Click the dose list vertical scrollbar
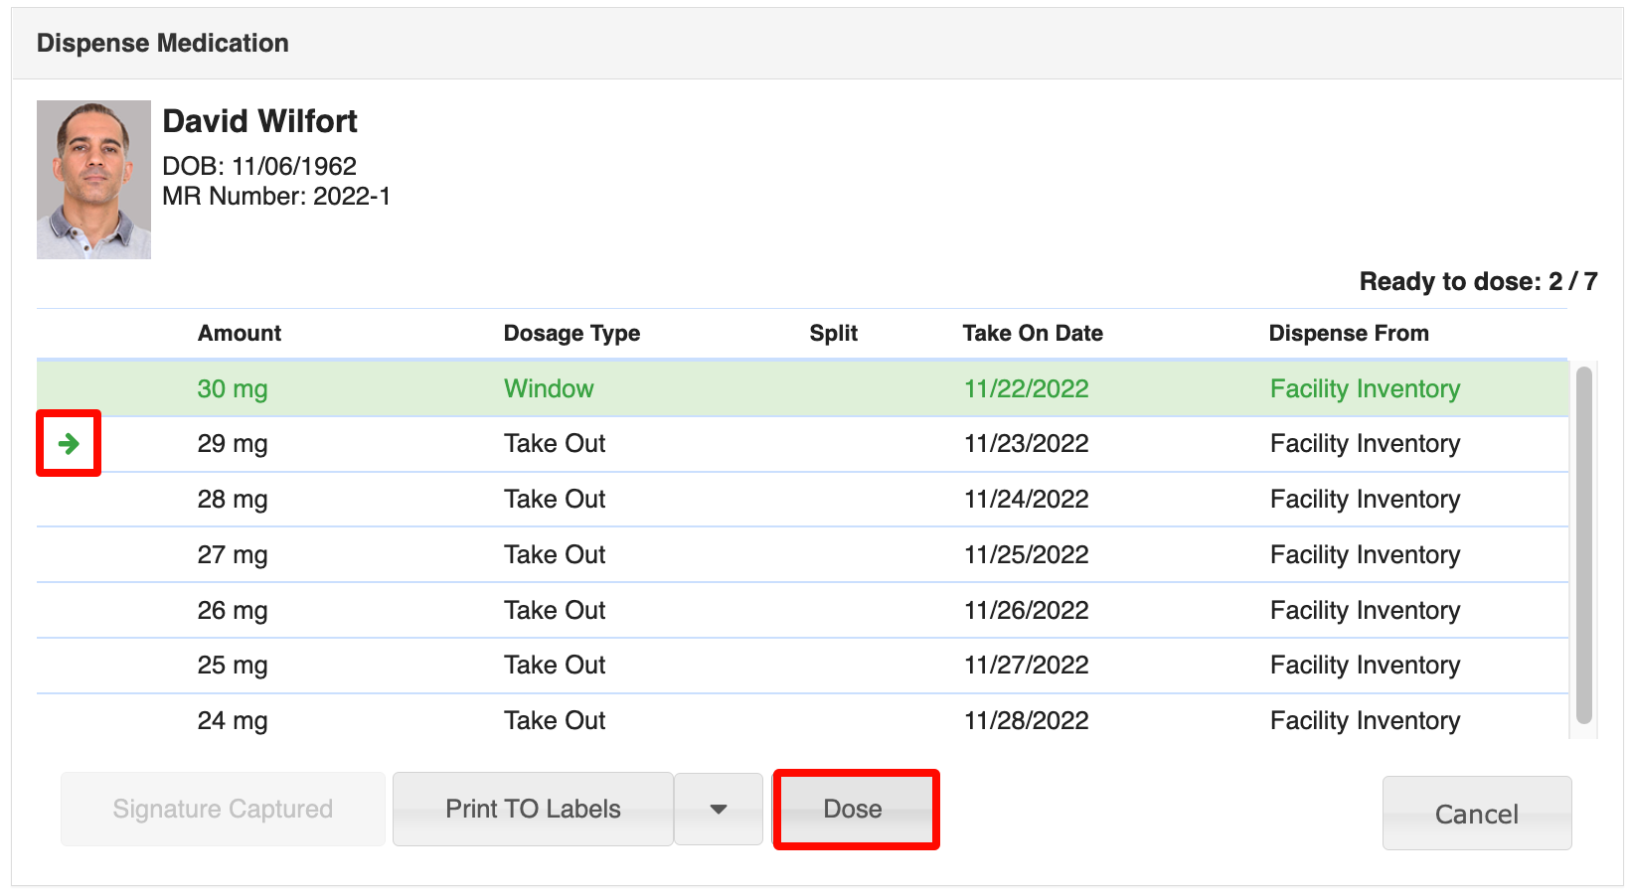Screen dimensions: 1630x896 1583,546
